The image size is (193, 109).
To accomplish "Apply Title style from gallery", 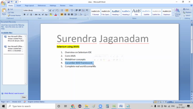I will (136, 12).
